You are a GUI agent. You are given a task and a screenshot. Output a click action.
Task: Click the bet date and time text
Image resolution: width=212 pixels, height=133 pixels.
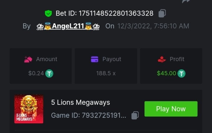coord(153,26)
